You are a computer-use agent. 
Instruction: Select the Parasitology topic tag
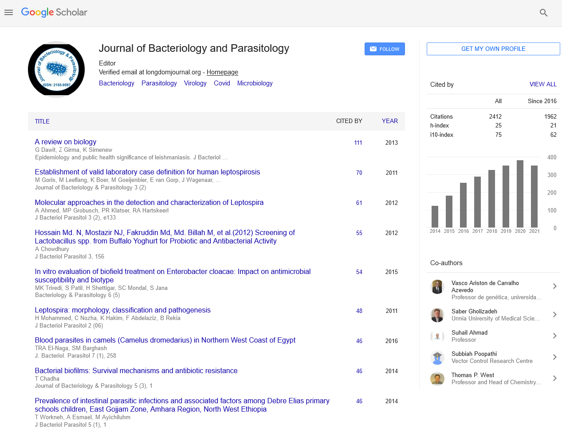[x=159, y=83]
